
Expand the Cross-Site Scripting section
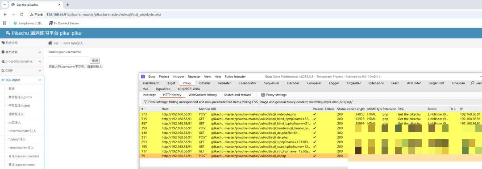point(21,61)
